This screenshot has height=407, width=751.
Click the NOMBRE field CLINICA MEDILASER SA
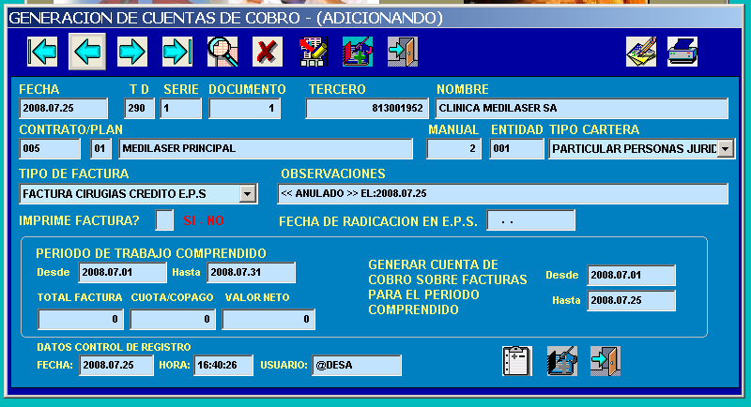(581, 108)
